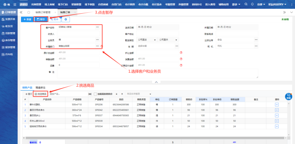
Task: Enable 加载最新销售价 checkbox
Action: coord(95,94)
